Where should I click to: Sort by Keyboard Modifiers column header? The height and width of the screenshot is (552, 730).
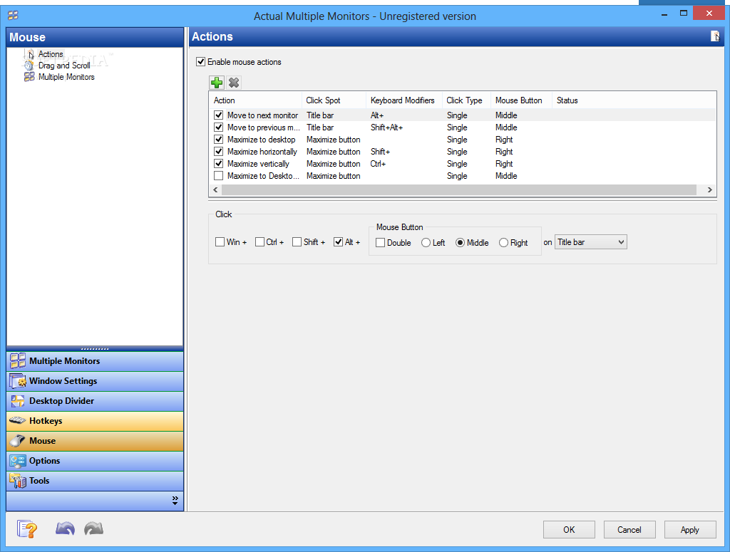(x=404, y=100)
